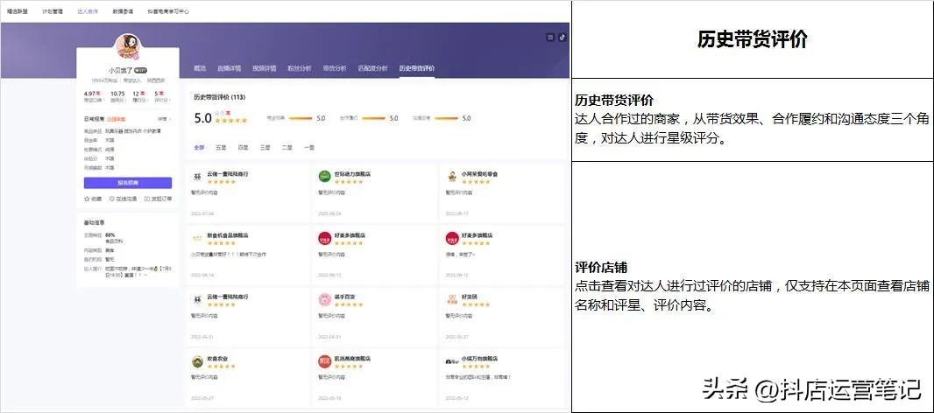Click the five stars under 满手百货
Screen dimensions: 934x413
click(x=349, y=304)
